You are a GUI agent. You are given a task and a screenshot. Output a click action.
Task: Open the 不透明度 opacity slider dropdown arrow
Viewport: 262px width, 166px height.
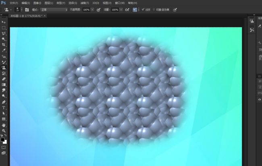point(92,10)
